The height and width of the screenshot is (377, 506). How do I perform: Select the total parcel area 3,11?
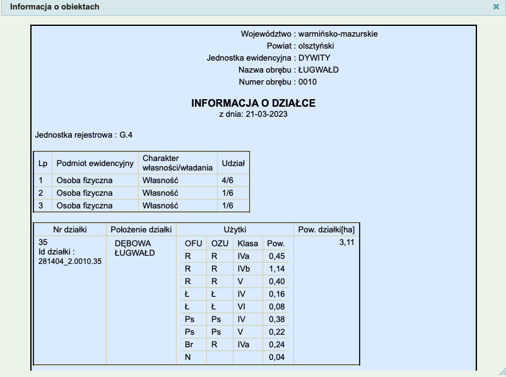[x=346, y=242]
